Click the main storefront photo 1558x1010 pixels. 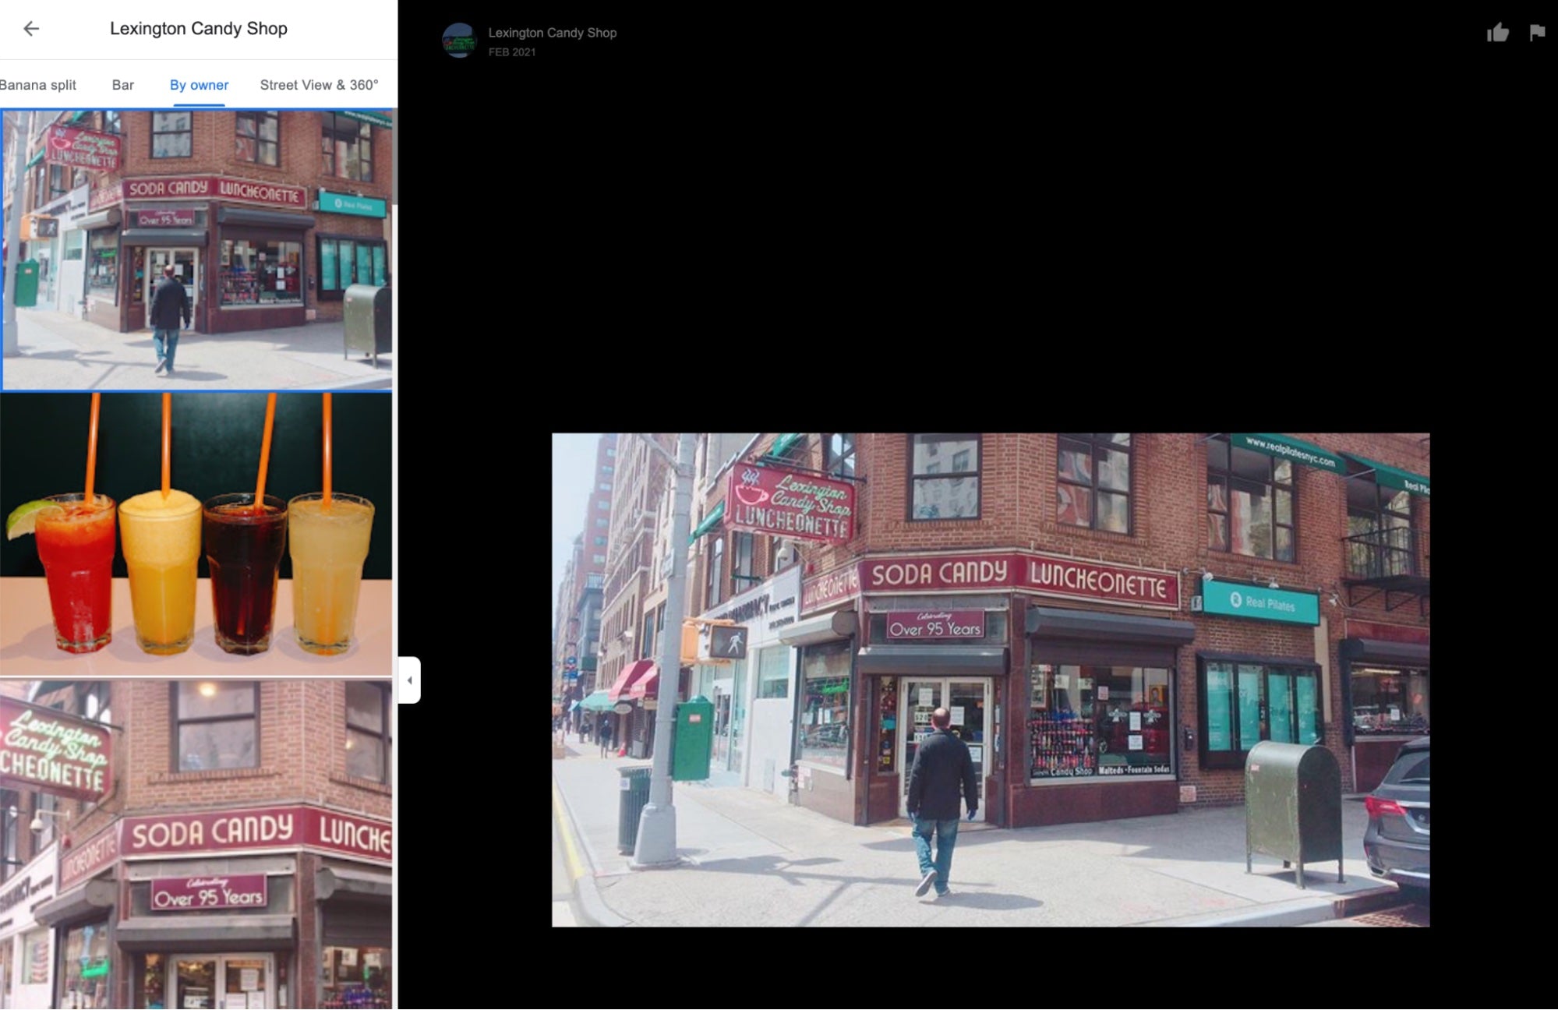pos(991,680)
